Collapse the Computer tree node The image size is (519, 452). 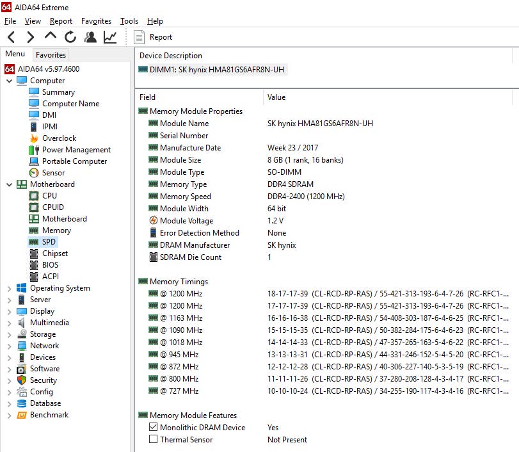[9, 81]
